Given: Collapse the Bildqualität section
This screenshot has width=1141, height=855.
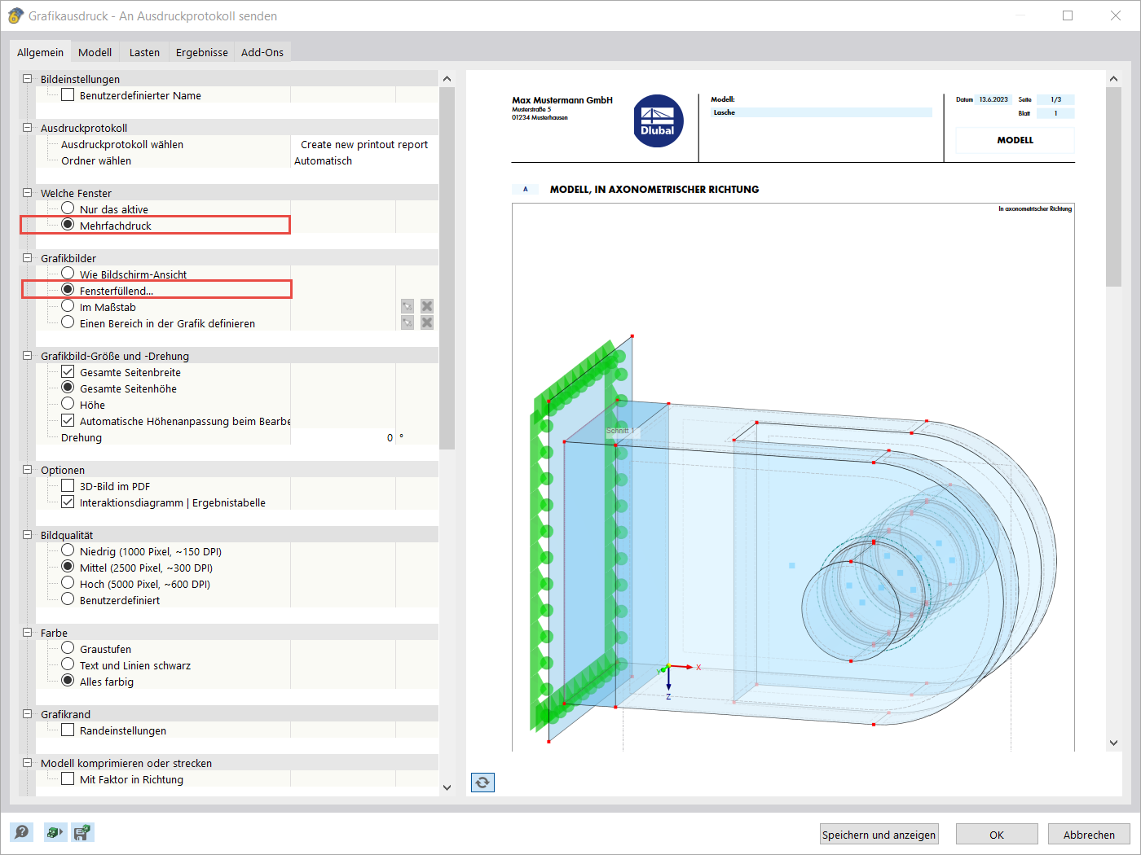Looking at the screenshot, I should pyautogui.click(x=27, y=534).
